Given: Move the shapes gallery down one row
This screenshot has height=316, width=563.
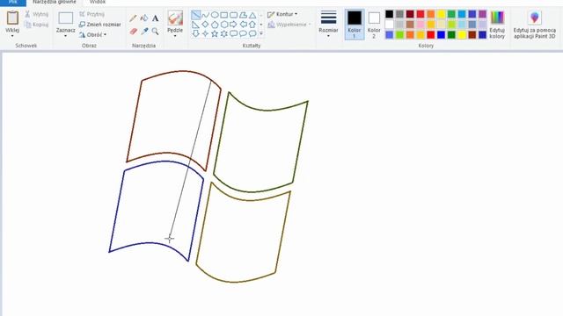Looking at the screenshot, I should [261, 25].
